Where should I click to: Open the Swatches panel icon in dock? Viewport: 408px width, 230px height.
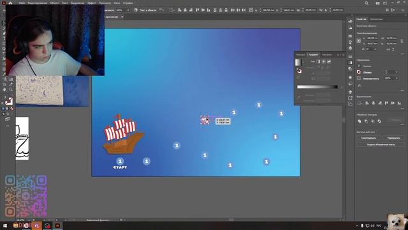(x=350, y=36)
